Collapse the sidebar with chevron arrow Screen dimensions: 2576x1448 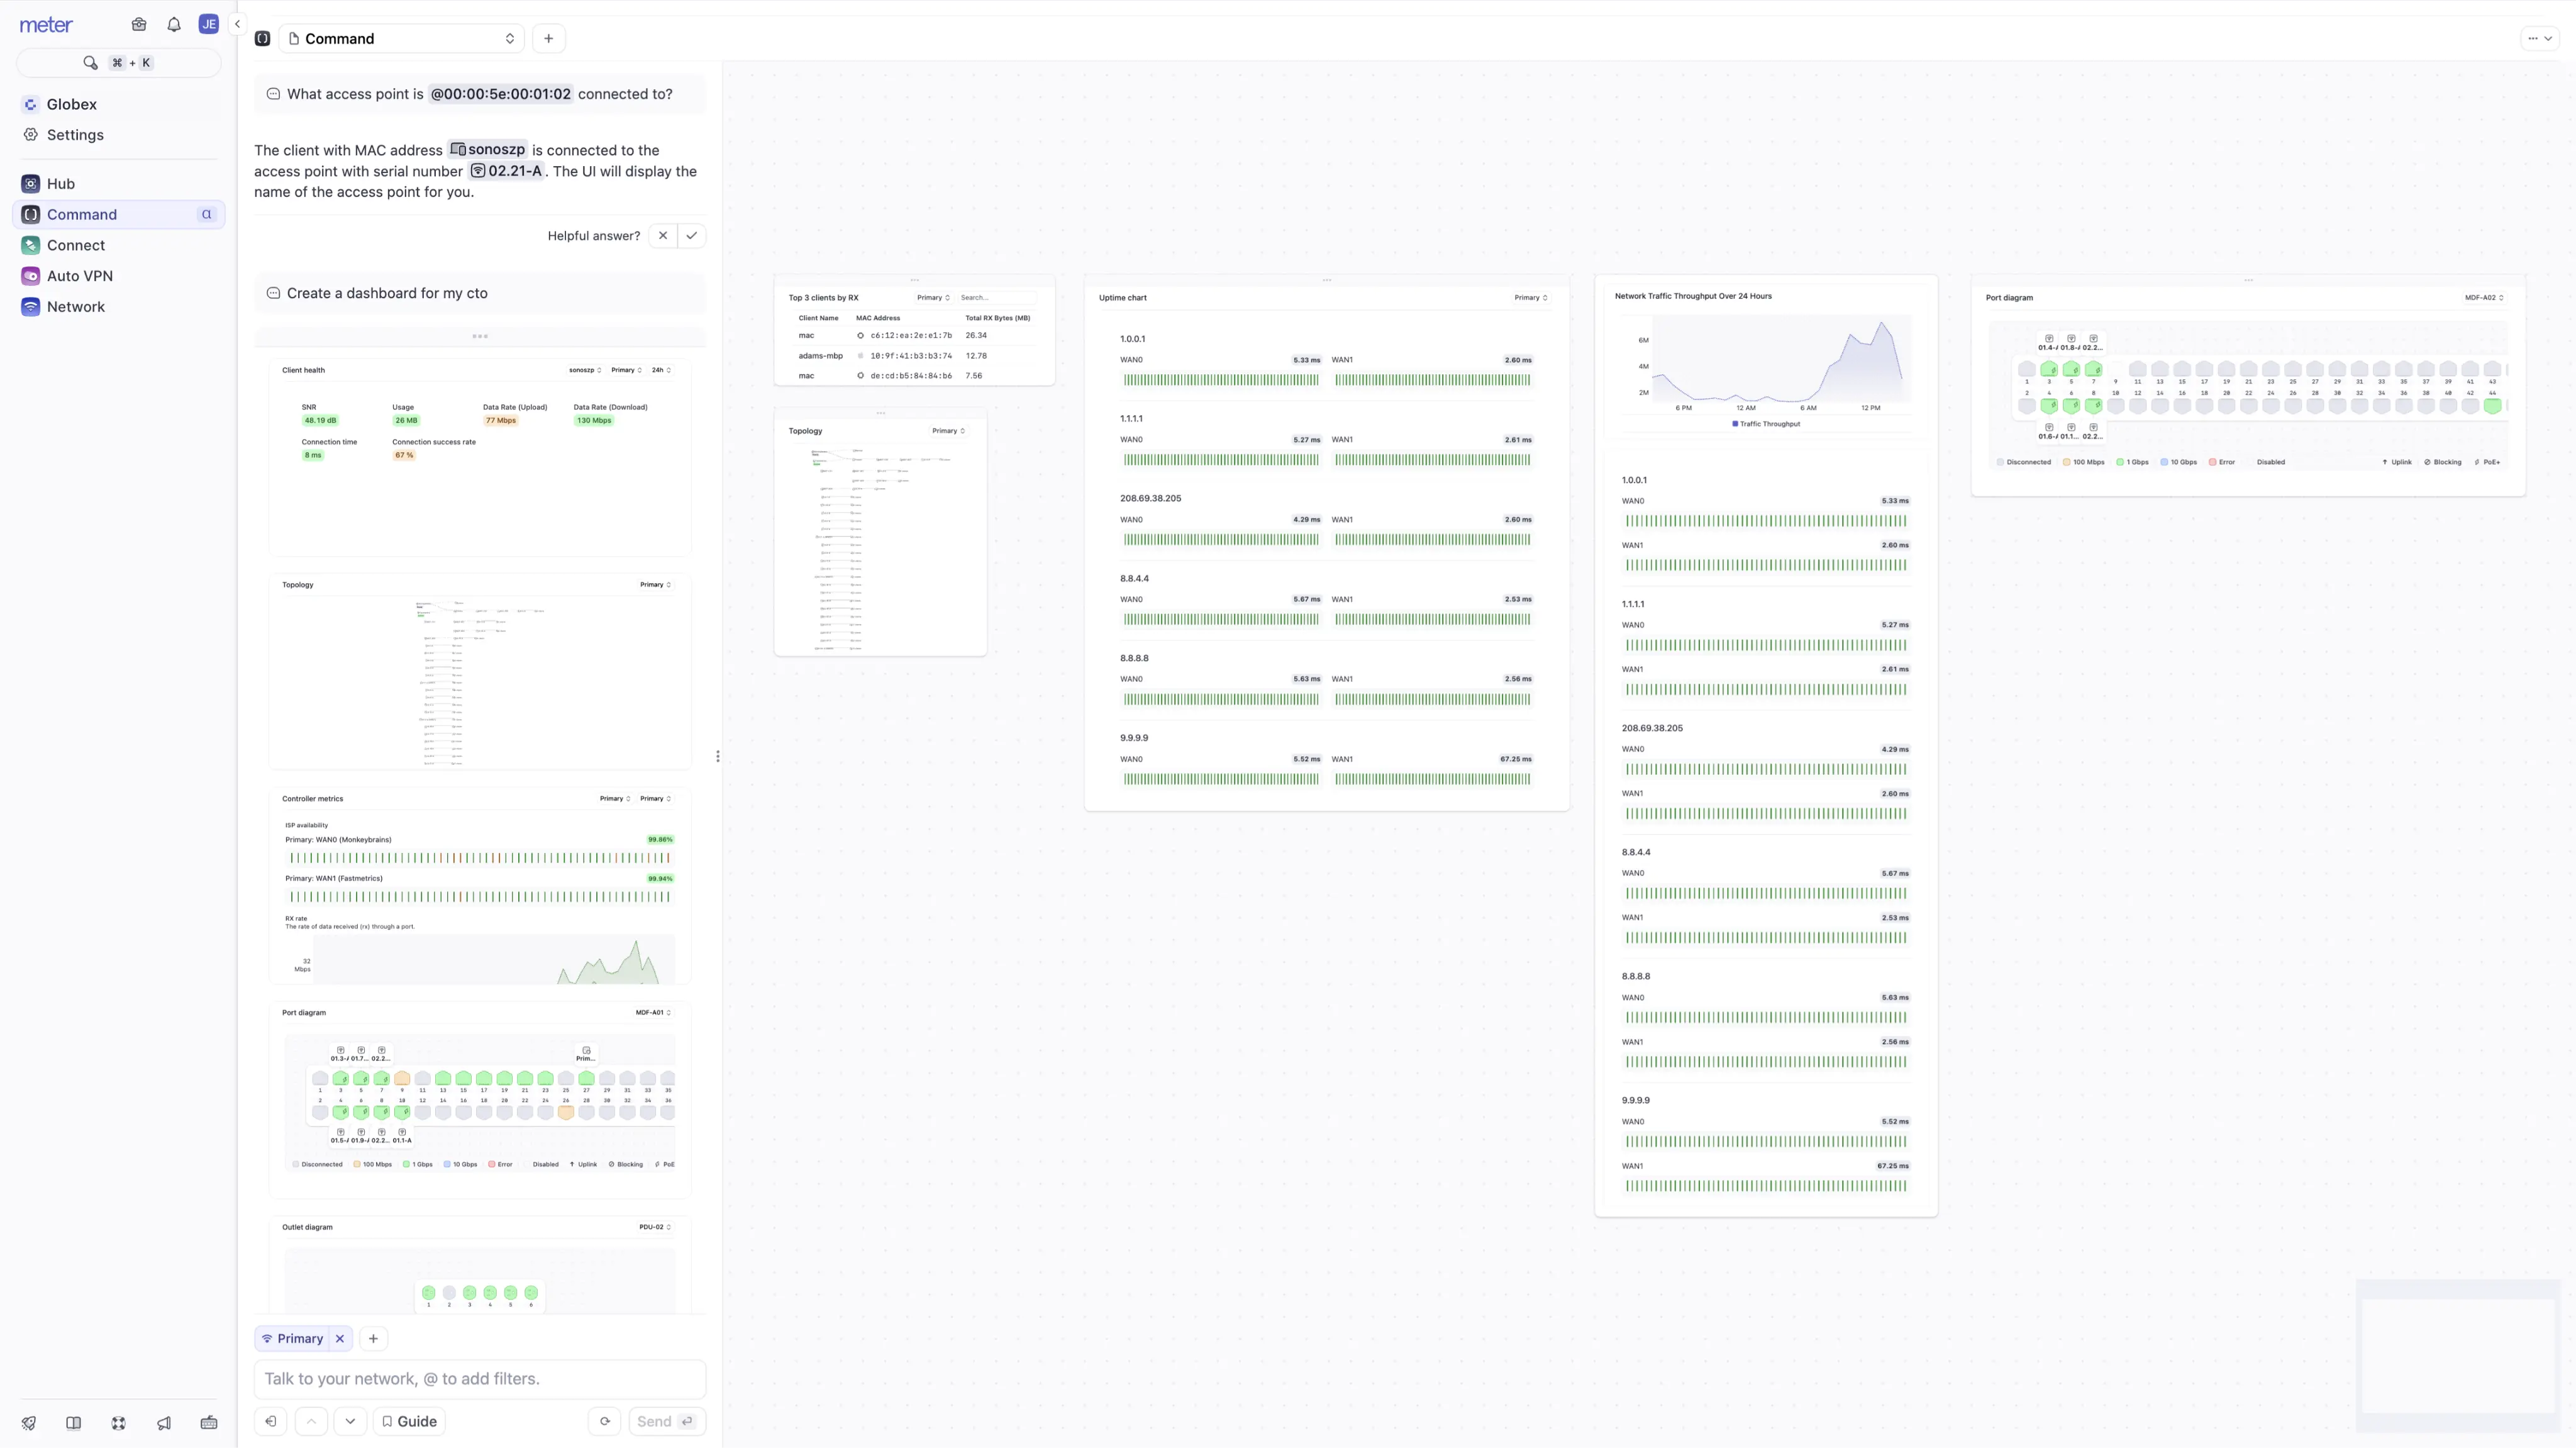237,24
